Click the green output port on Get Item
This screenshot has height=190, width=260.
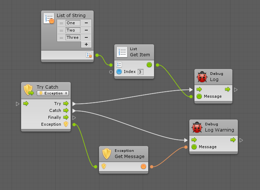point(149,65)
